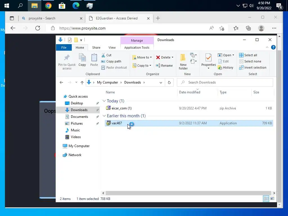Open Videos in navigation pane
Viewport: 288px width, 216px height.
click(76, 137)
